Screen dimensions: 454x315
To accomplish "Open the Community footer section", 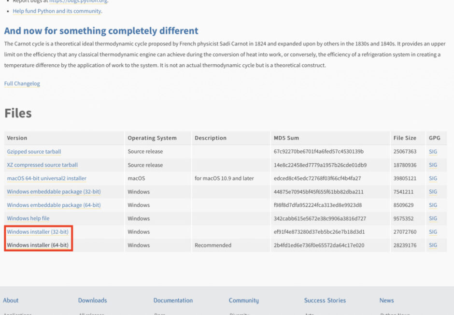I will (x=243, y=301).
